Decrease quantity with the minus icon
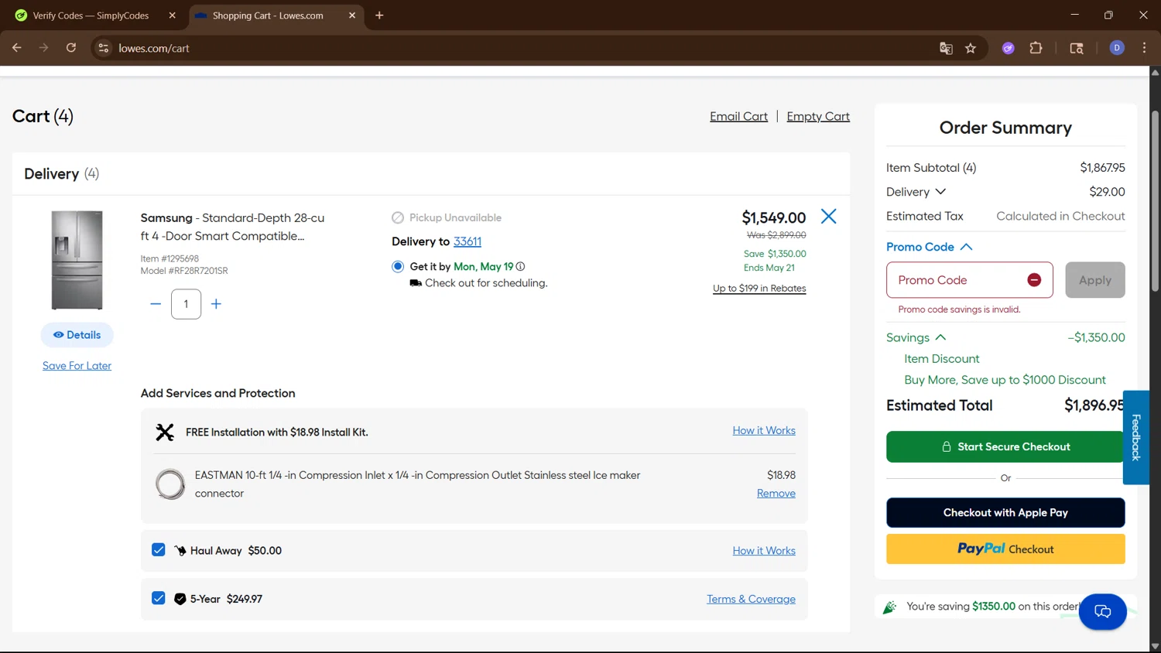The image size is (1161, 653). click(156, 304)
